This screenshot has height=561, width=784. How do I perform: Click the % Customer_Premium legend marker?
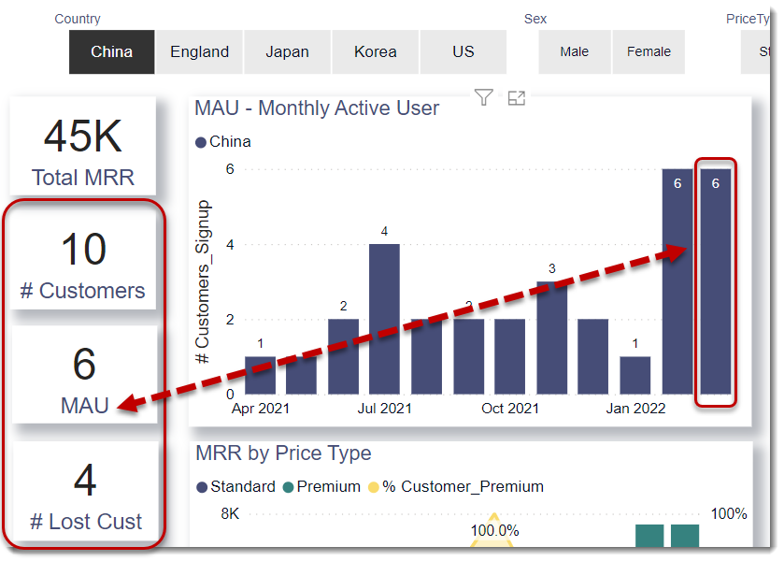point(374,487)
